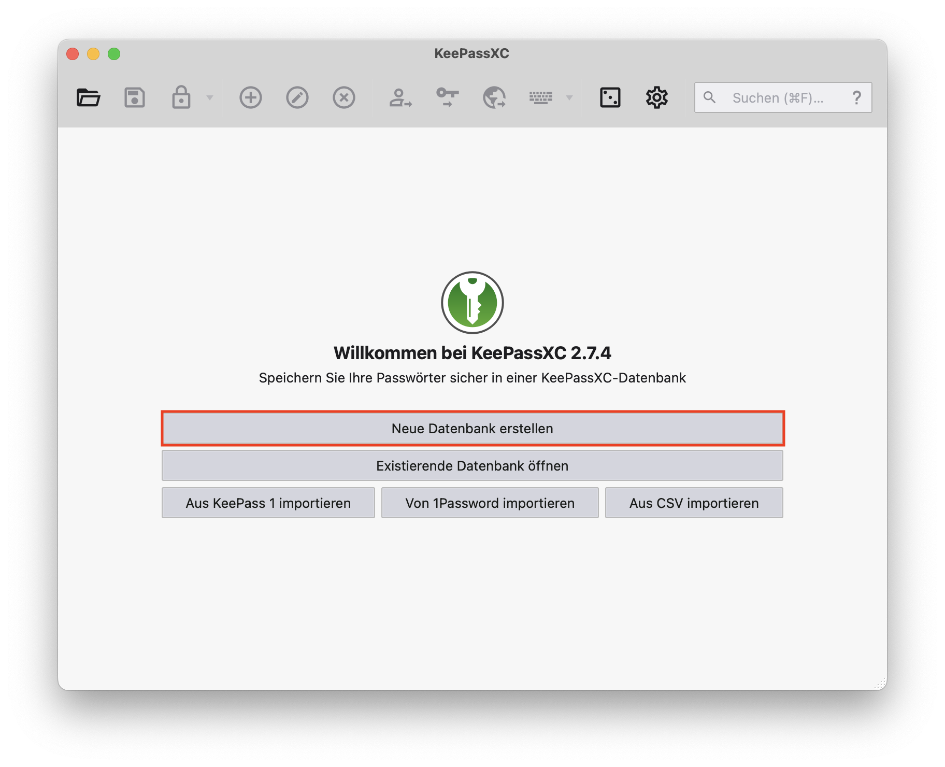Open the password generator dice icon

coord(610,97)
